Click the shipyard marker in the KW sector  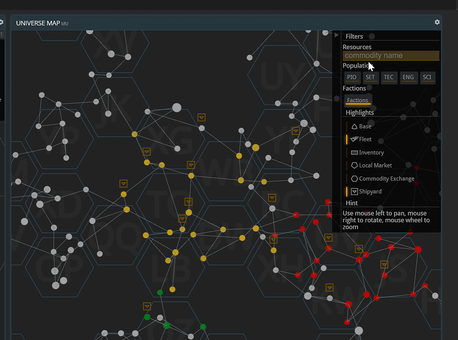(x=330, y=287)
